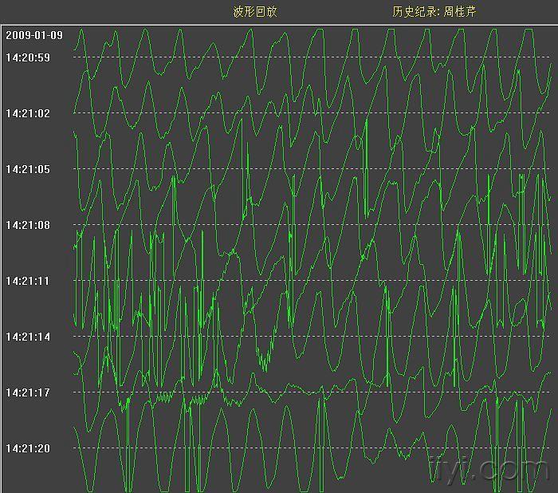Select the 14:21:02 timestamp label
558x493 pixels.
pos(28,113)
